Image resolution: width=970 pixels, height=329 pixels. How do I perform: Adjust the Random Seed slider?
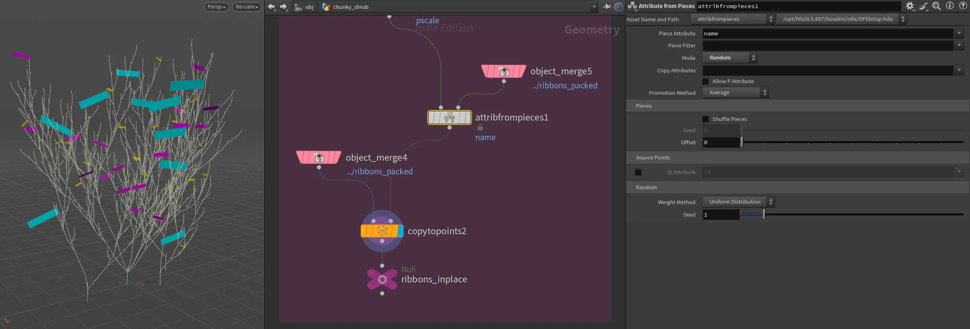coord(852,215)
